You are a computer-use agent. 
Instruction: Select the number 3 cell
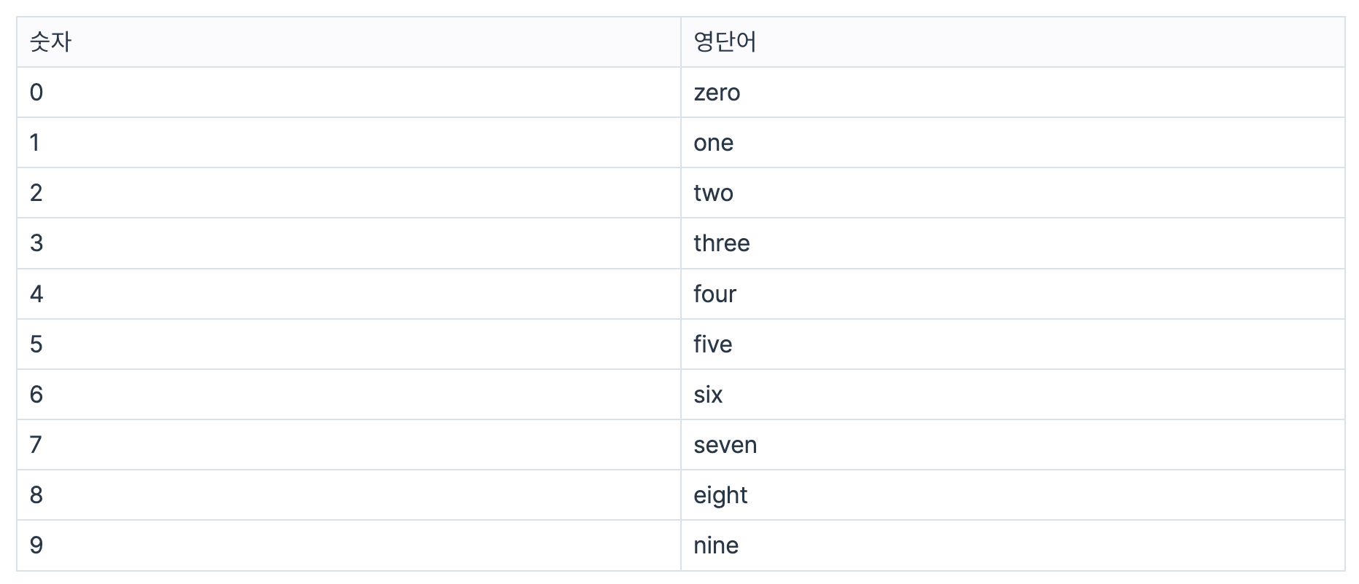tap(348, 243)
